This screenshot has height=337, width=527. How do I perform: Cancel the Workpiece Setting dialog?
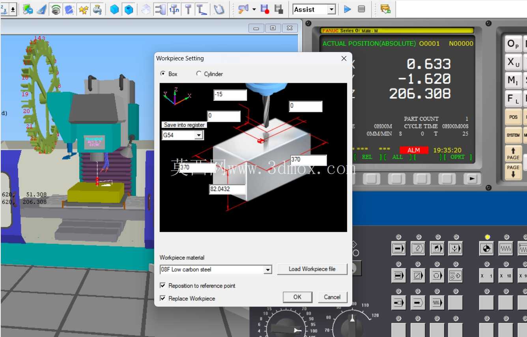tap(332, 297)
